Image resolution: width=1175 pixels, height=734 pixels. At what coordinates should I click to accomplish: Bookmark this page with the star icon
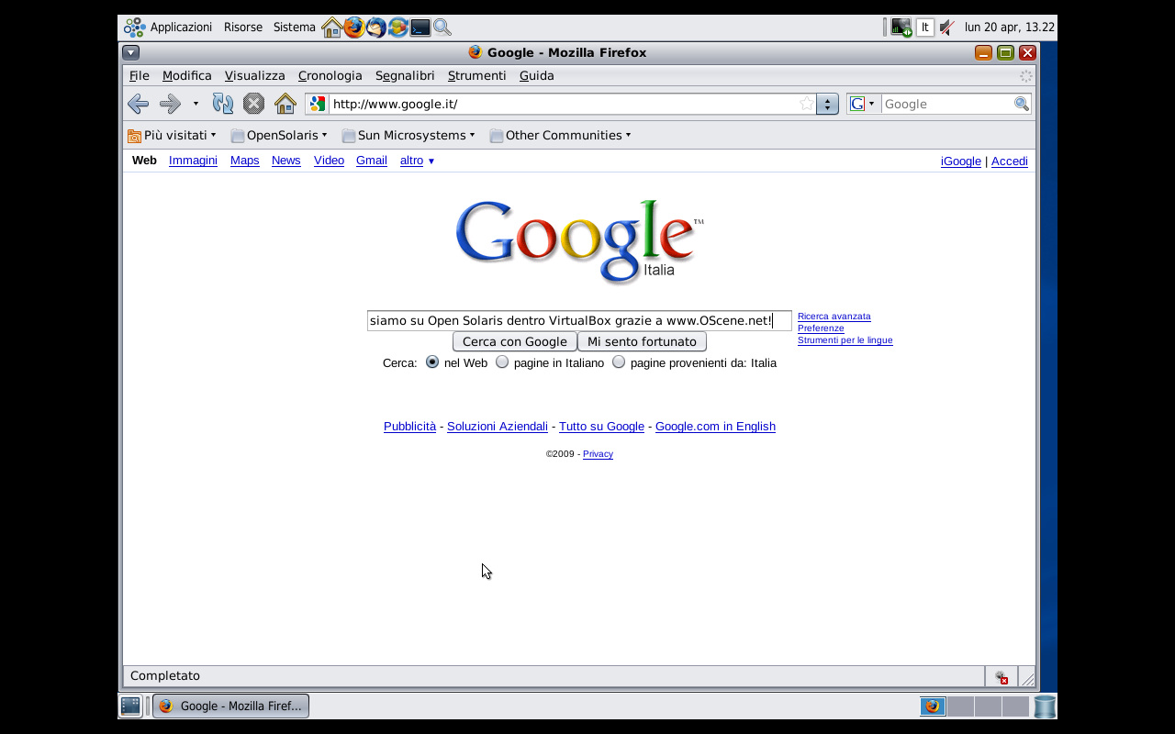pos(807,104)
